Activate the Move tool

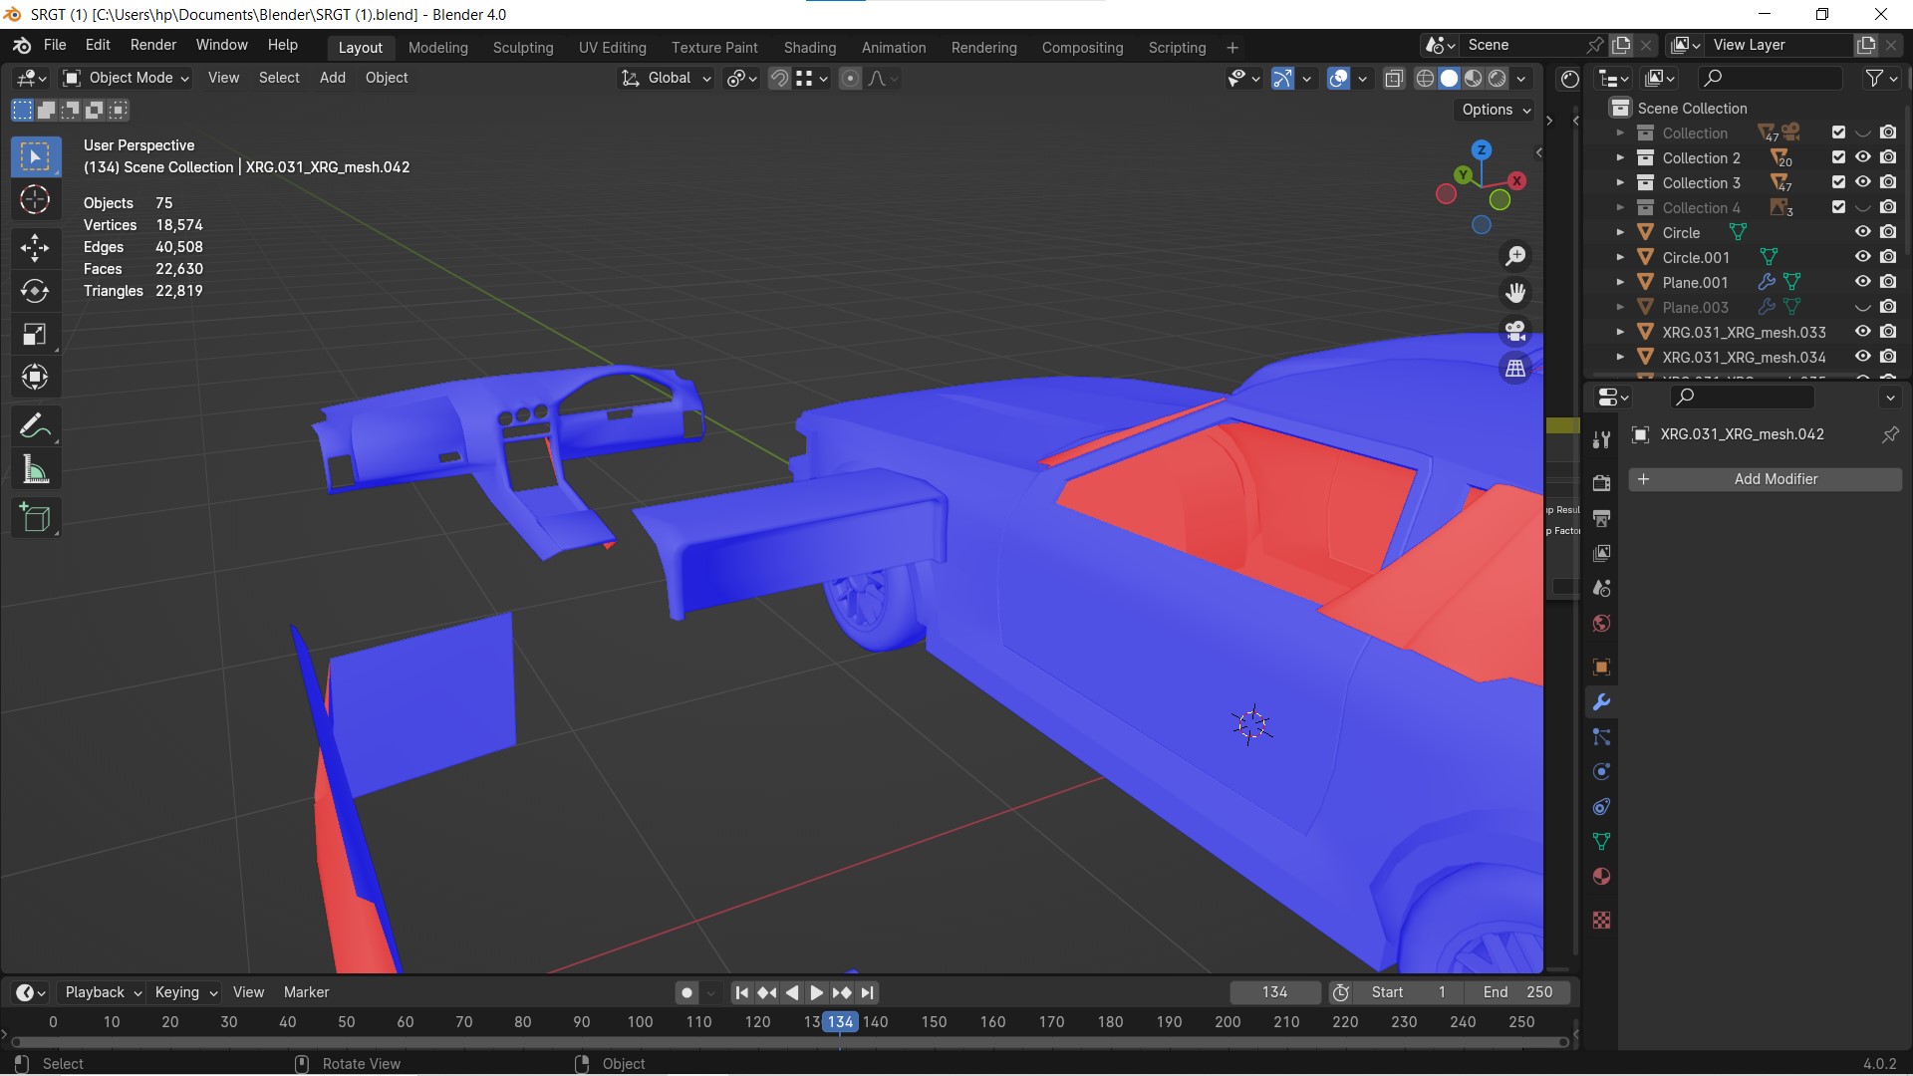tap(35, 247)
